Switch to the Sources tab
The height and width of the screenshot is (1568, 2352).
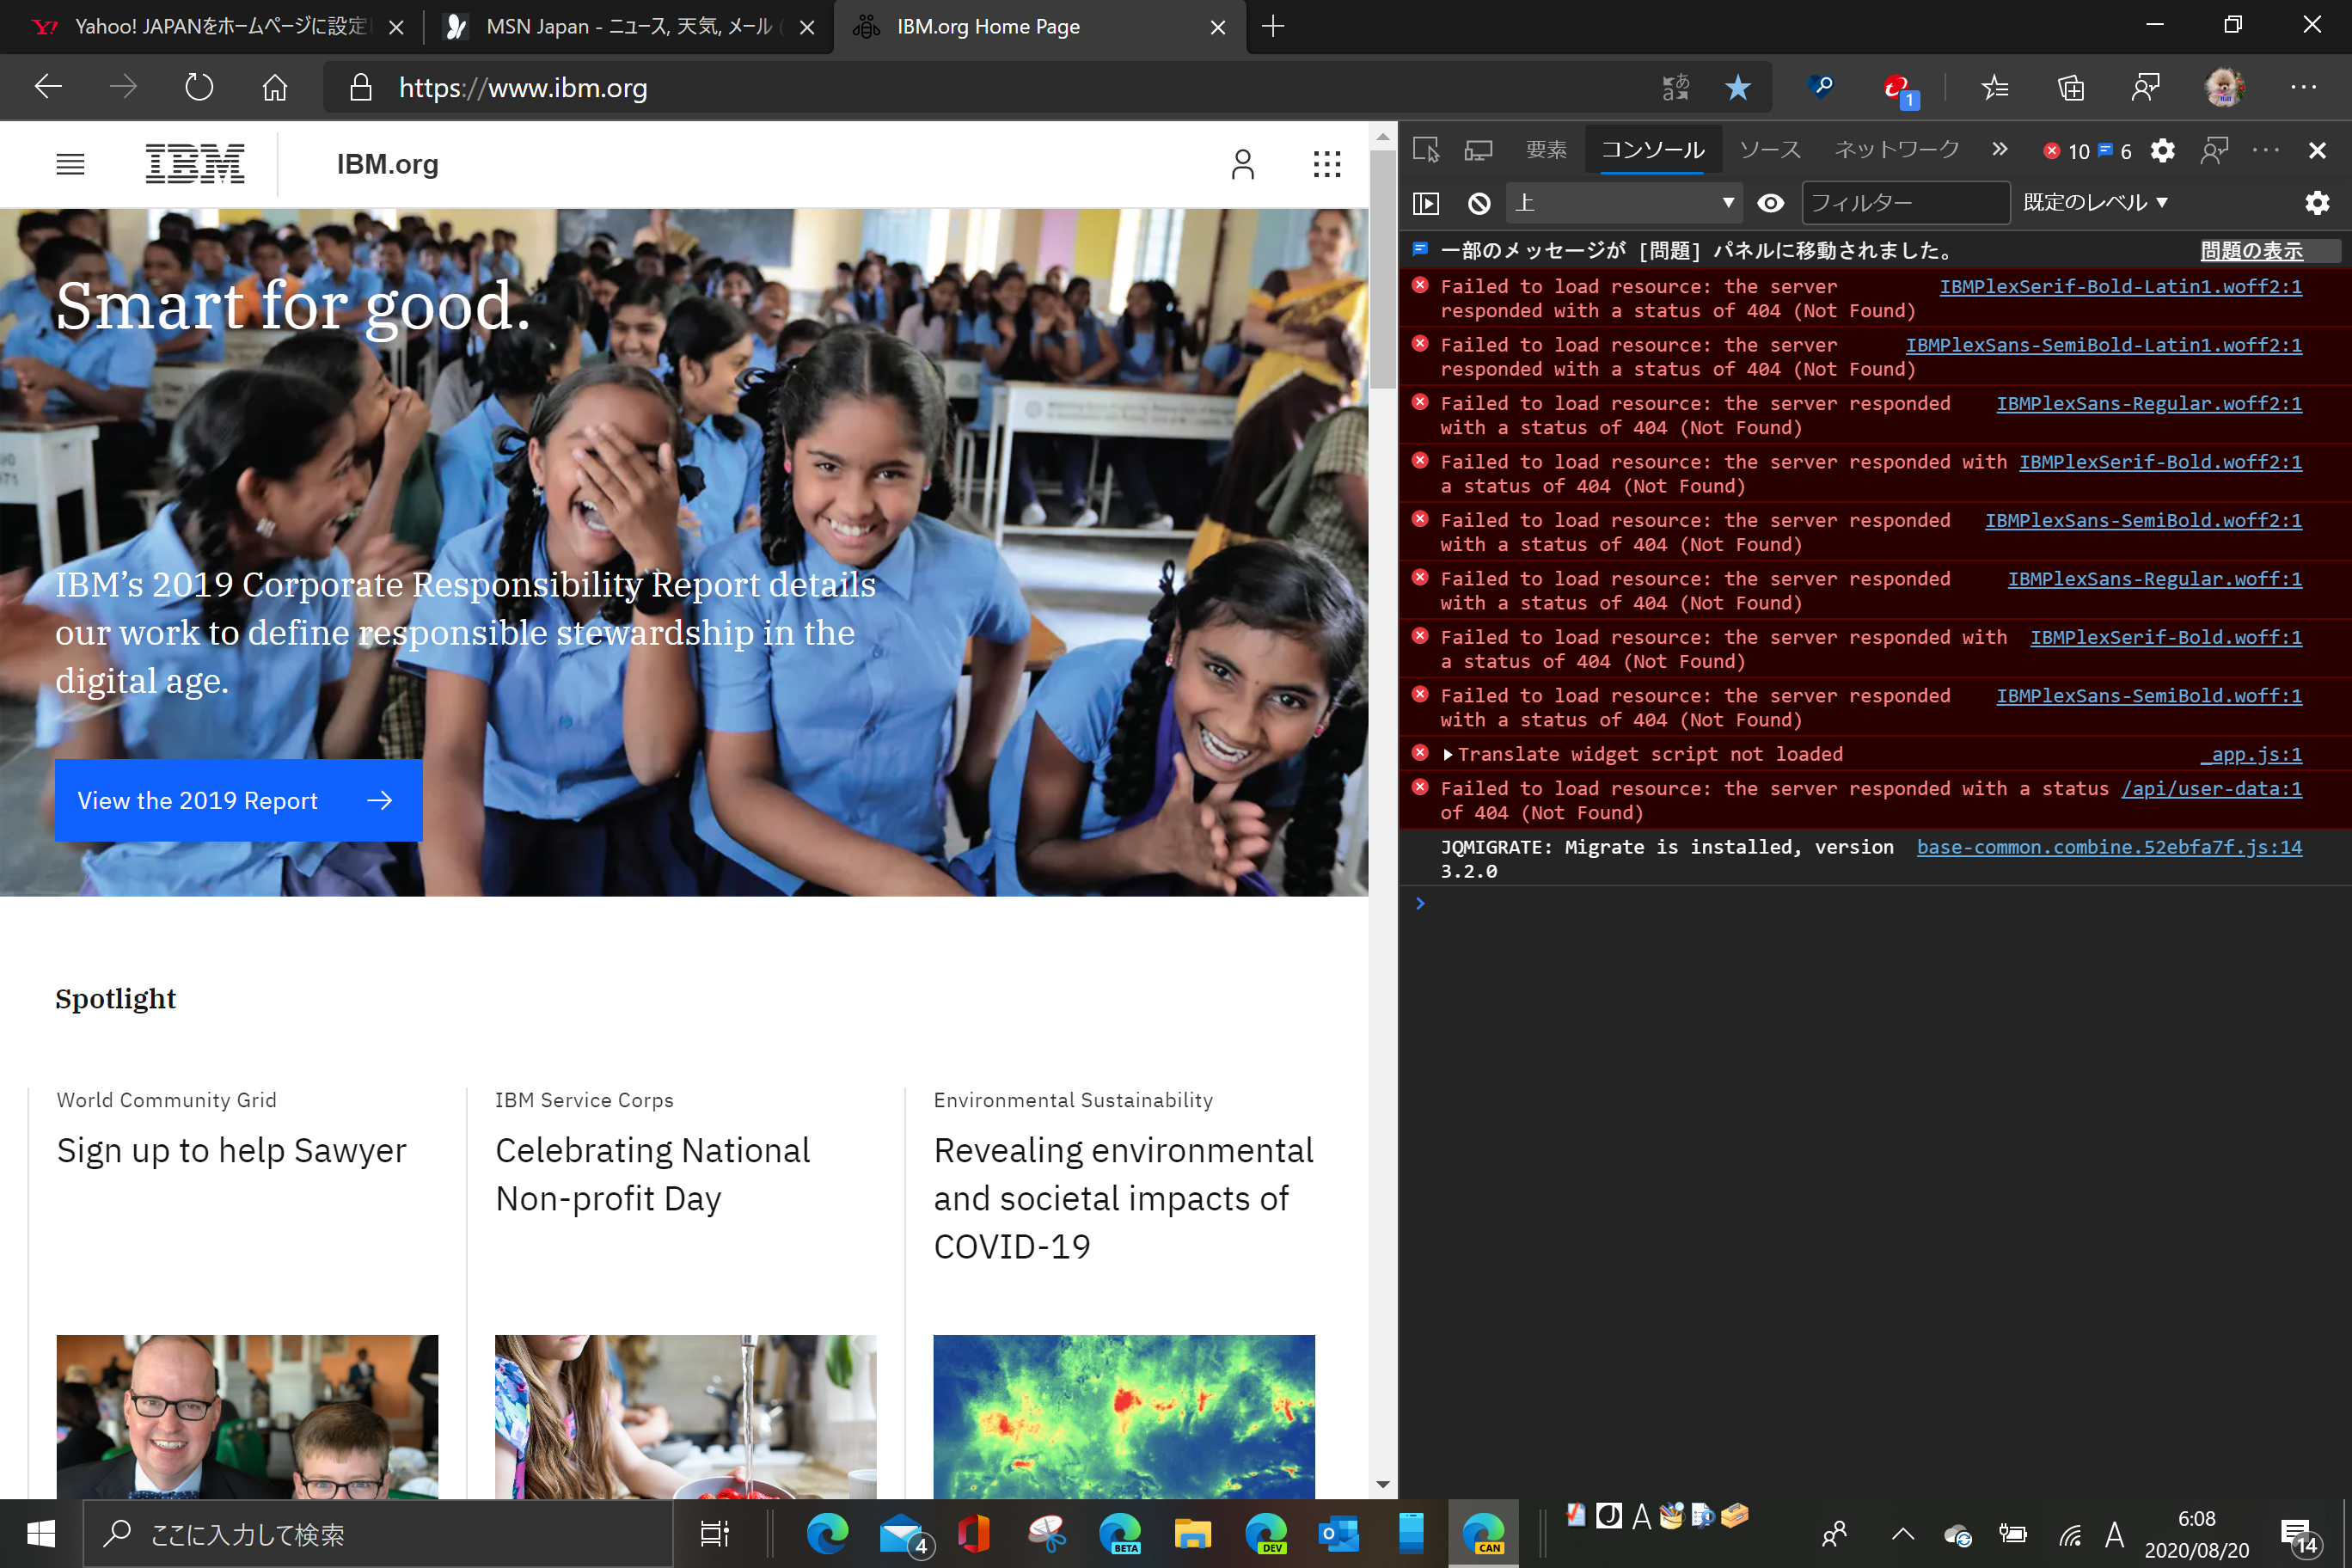tap(1769, 150)
